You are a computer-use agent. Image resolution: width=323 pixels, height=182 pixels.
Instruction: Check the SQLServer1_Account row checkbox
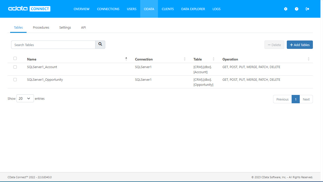point(15,67)
